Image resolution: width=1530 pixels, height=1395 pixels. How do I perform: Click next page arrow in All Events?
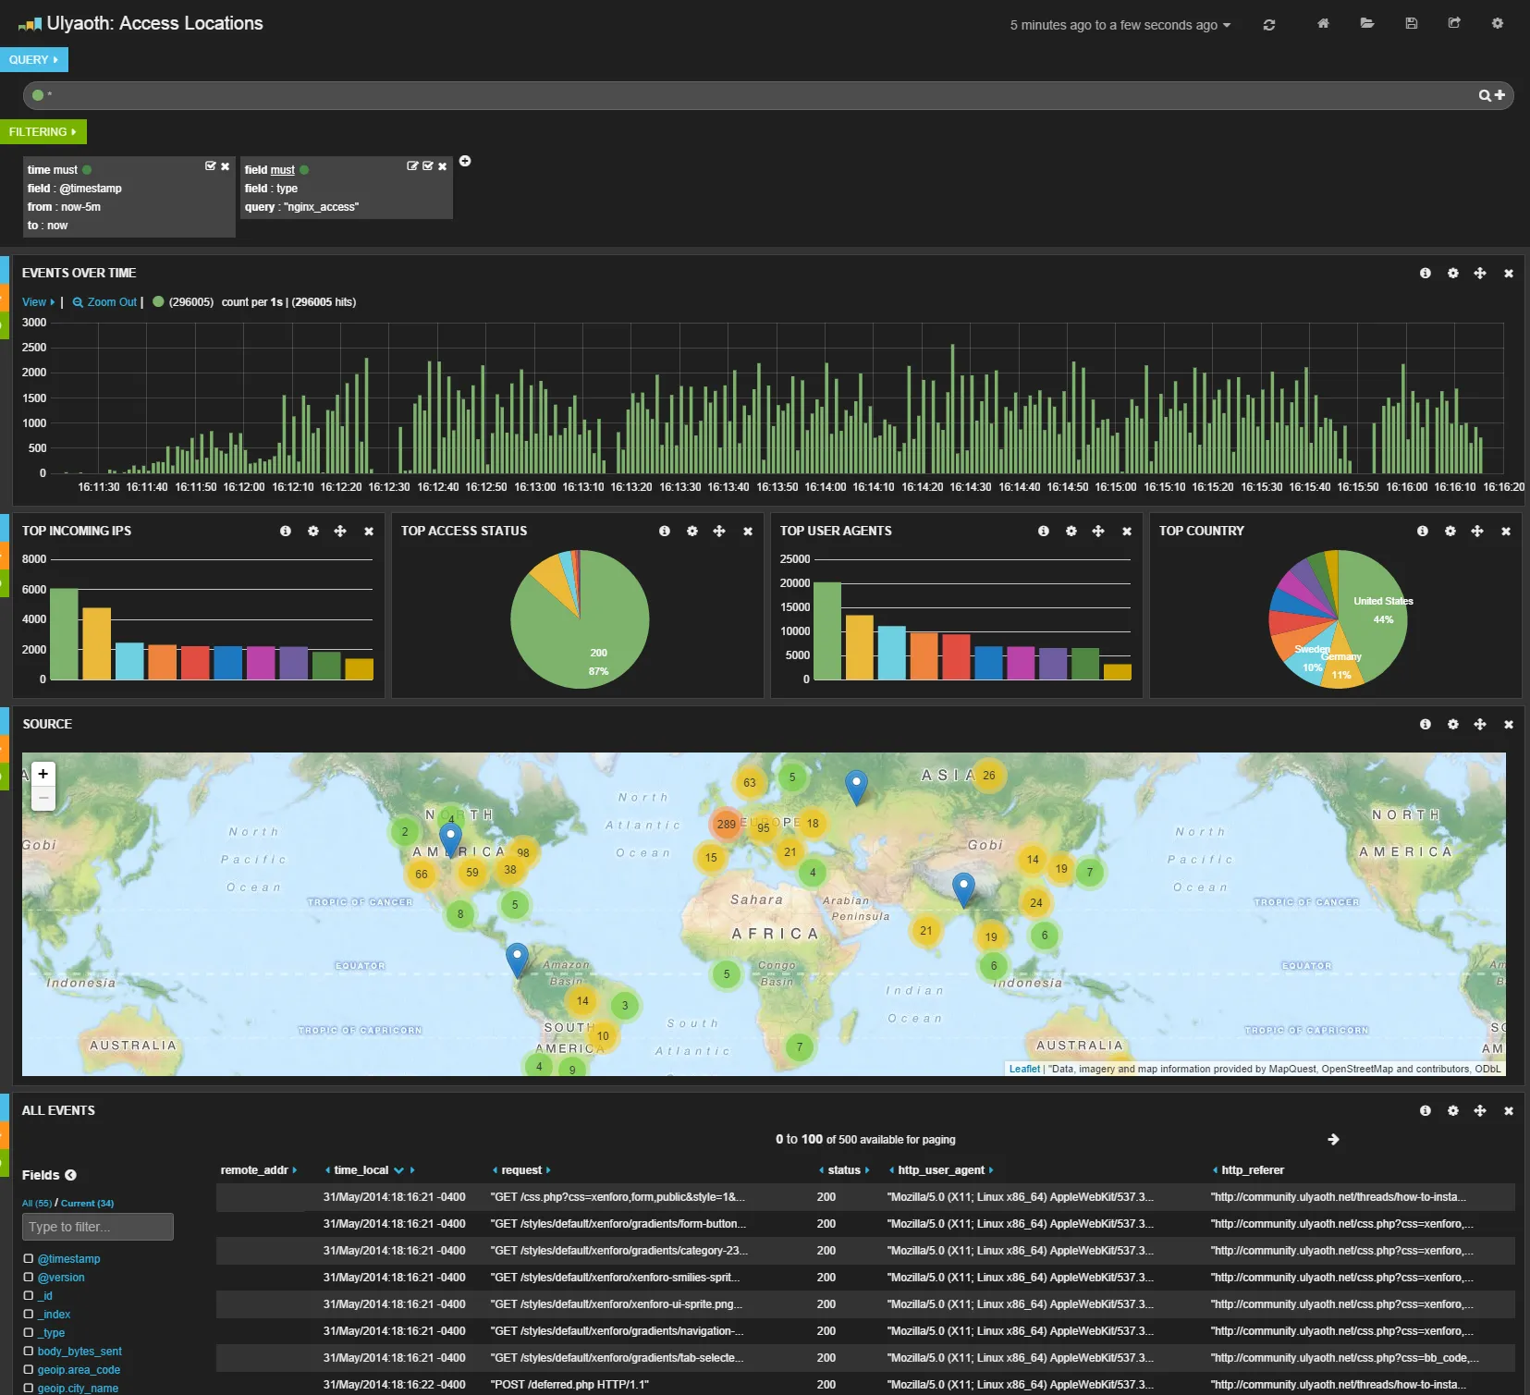tap(1333, 1140)
